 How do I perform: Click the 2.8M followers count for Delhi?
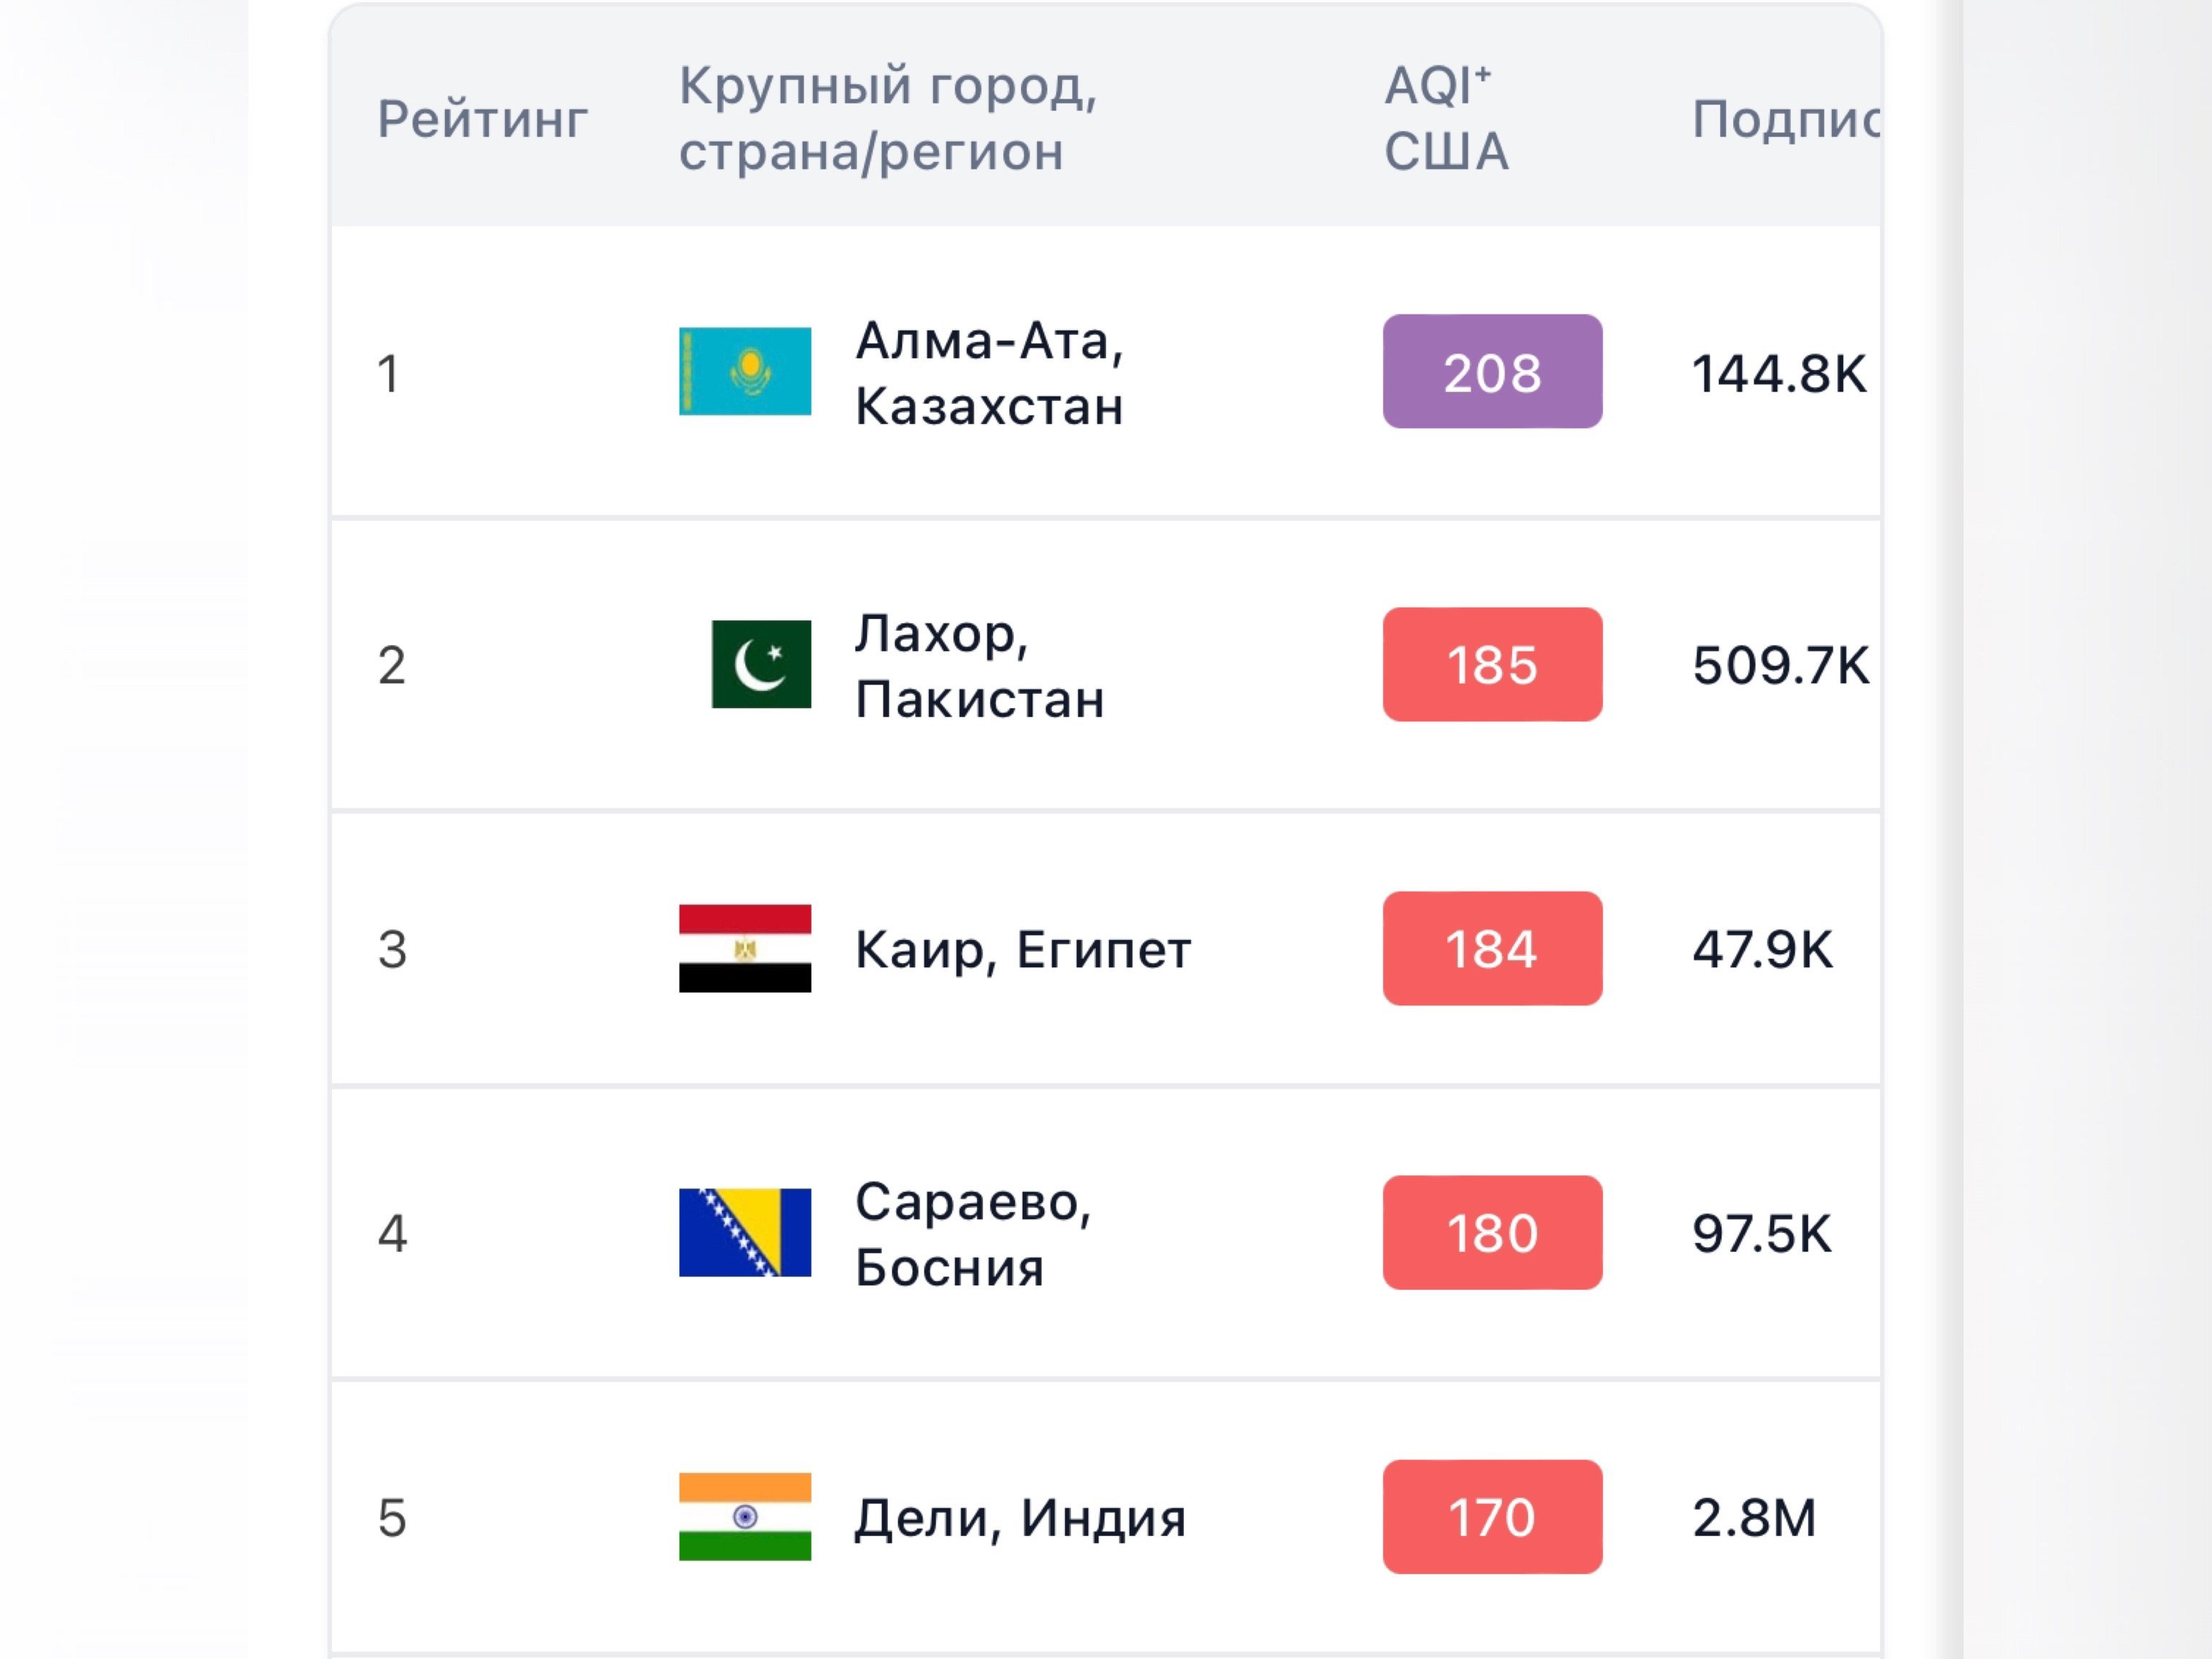click(1754, 1517)
